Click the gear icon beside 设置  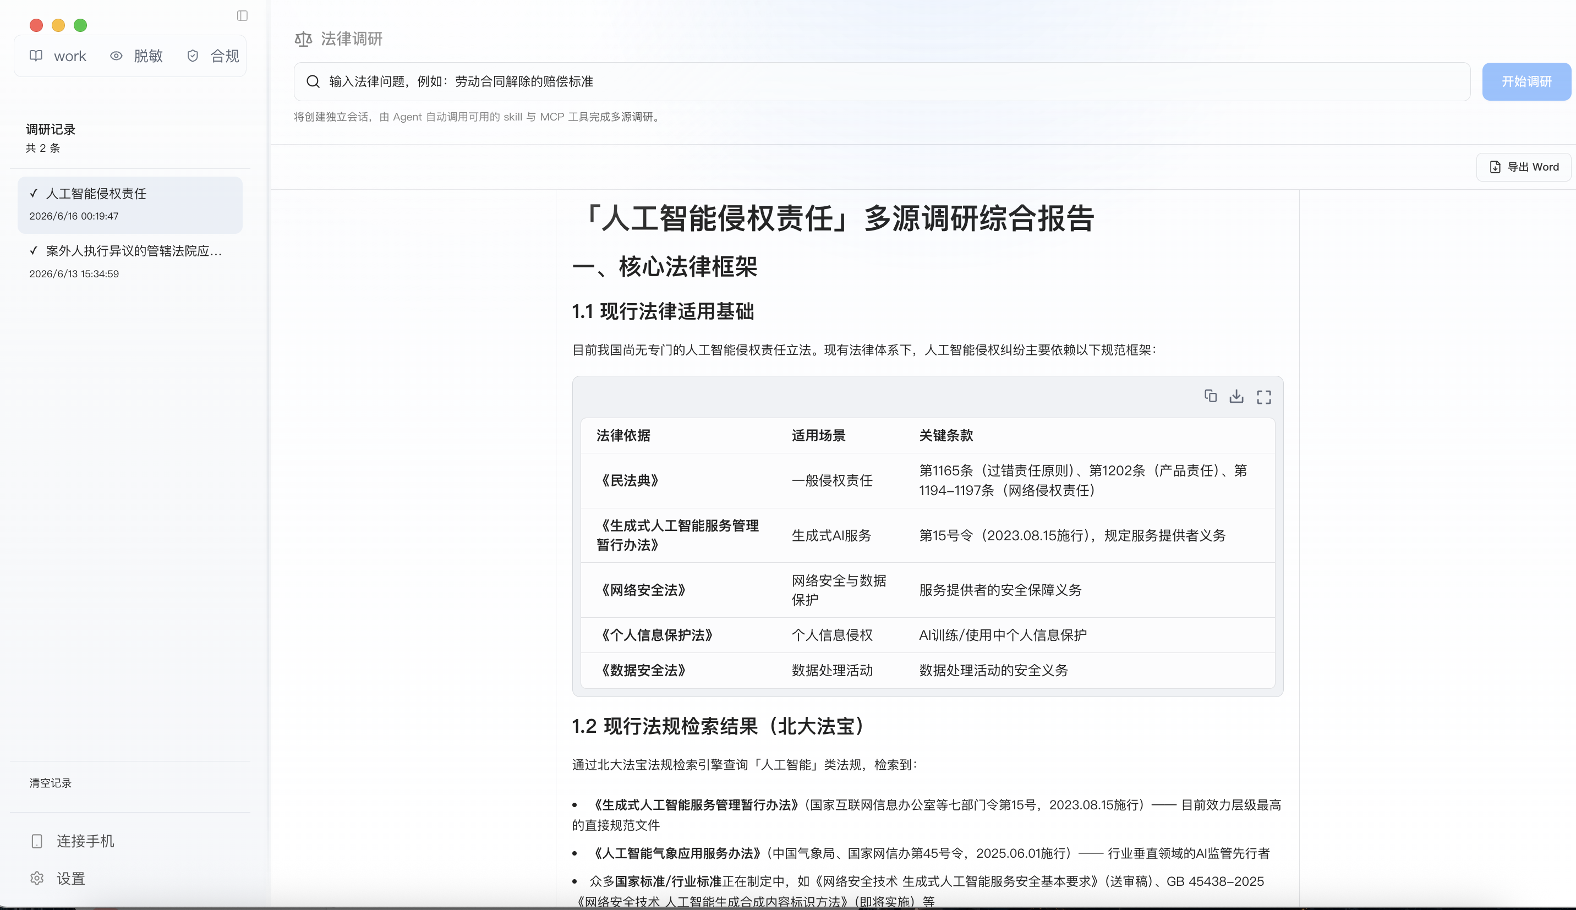[x=37, y=878]
